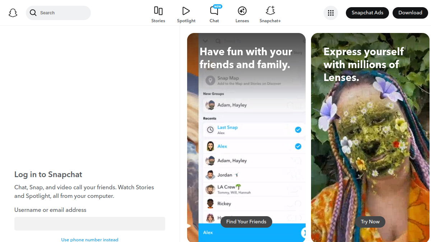Focus the top Search field
The width and height of the screenshot is (431, 242).
[58, 13]
